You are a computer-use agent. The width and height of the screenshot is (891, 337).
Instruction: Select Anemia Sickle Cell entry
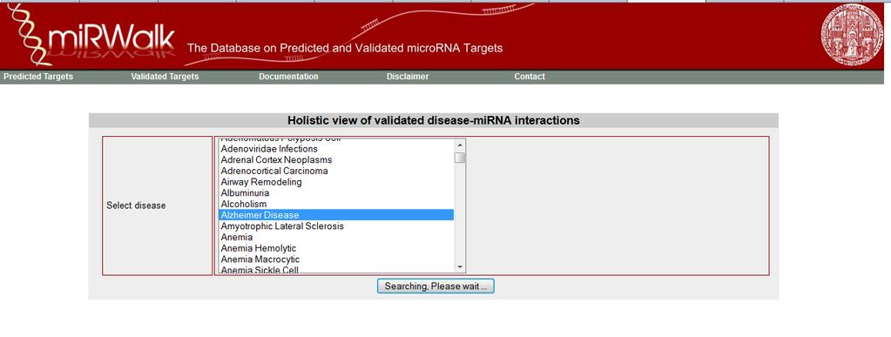tap(336, 269)
